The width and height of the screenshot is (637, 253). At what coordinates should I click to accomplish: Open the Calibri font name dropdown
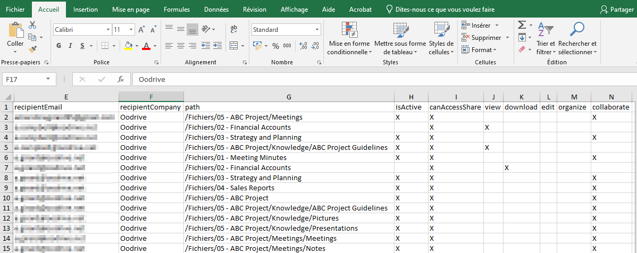click(x=108, y=30)
